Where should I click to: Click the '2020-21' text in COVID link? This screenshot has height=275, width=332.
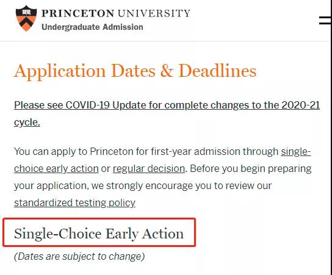click(301, 105)
